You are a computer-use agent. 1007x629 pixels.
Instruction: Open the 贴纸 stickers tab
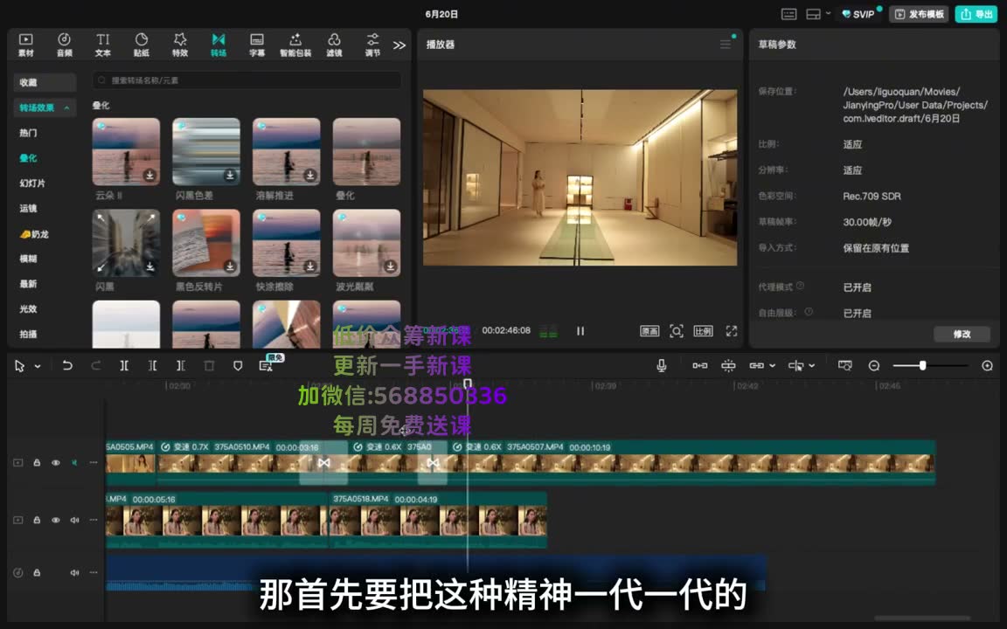pos(142,45)
